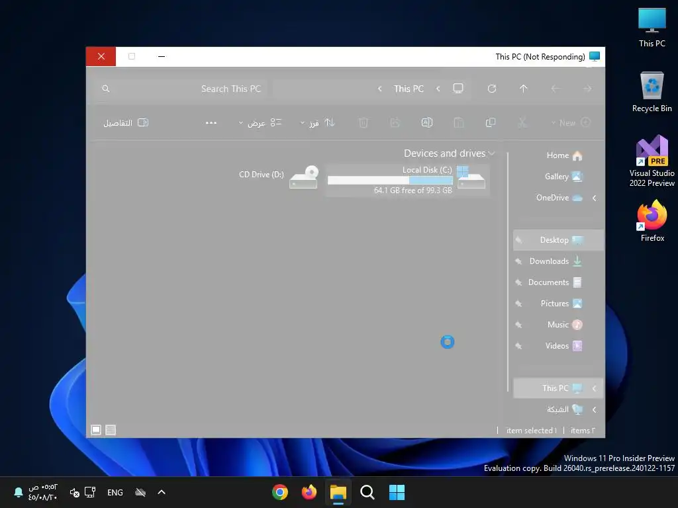Click the Paste clipboard icon

(458, 122)
